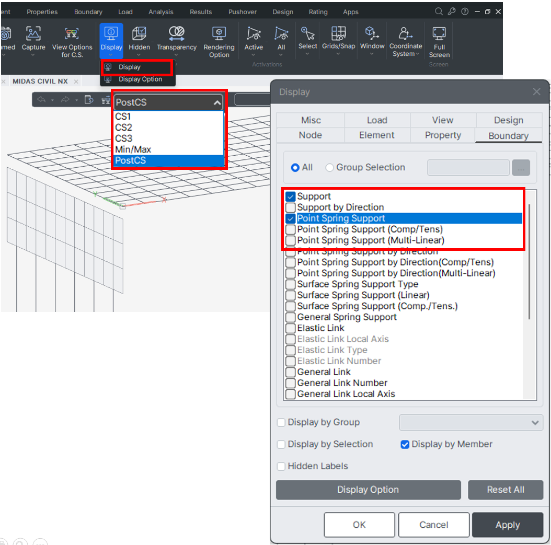Open the Transparency tool
551x545 pixels.
coord(177,35)
